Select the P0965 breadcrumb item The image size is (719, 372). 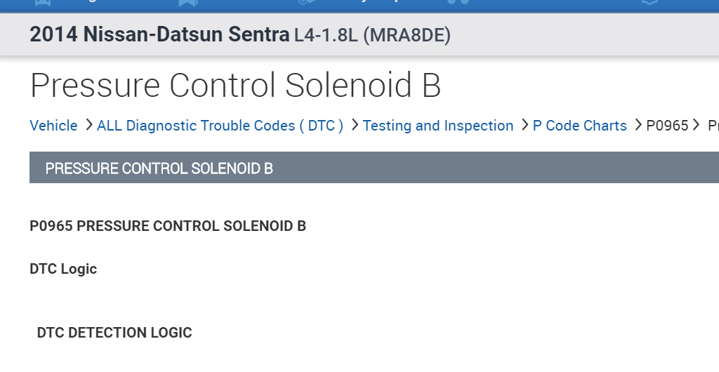[x=667, y=126]
